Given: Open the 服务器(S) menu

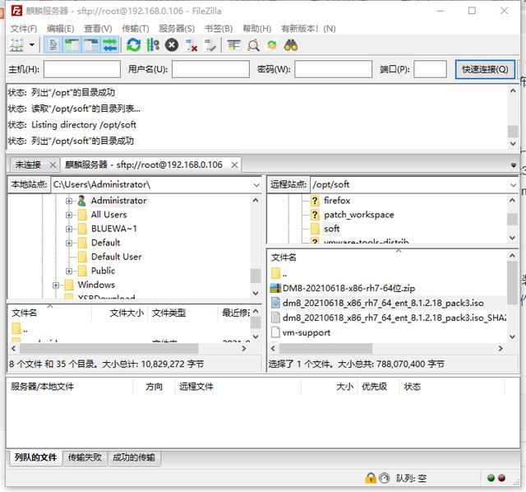Looking at the screenshot, I should point(177,28).
